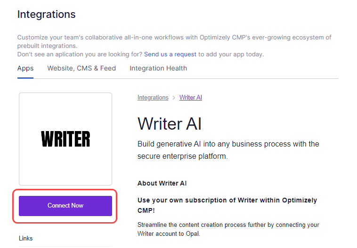This screenshot has width=357, height=248.
Task: Click the Build generative AI tagline text
Action: click(x=228, y=150)
